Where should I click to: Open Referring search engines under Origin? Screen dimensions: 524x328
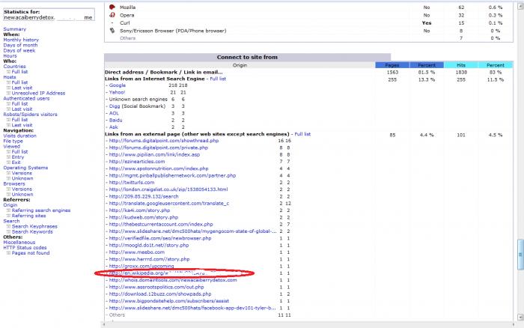tap(41, 210)
